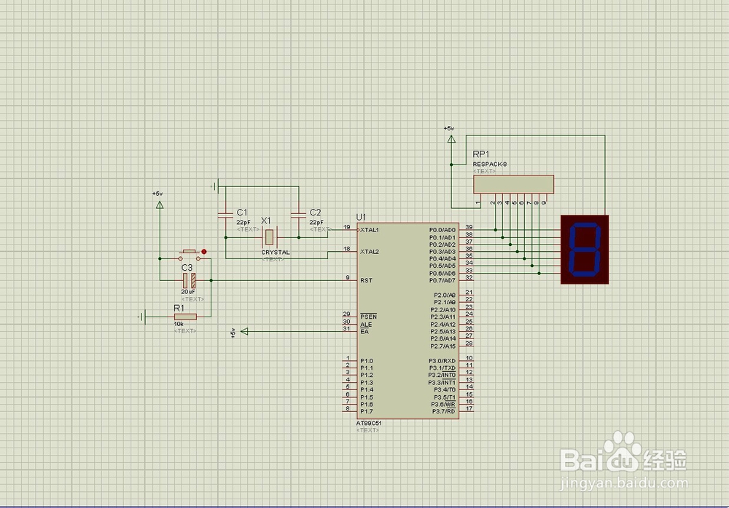The image size is (729, 508).
Task: Select the X1 crystal symbol
Action: (269, 237)
